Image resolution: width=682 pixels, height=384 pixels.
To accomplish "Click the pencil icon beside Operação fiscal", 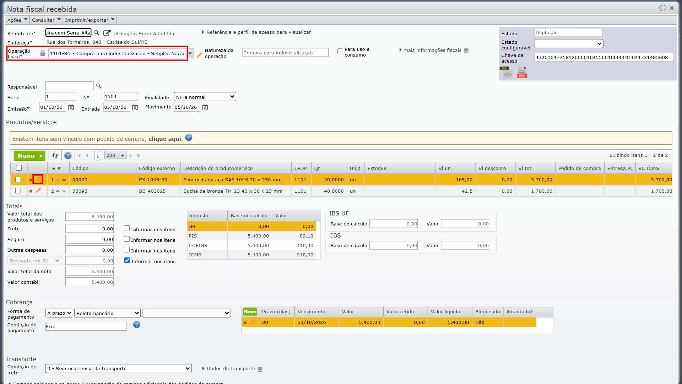I will pyautogui.click(x=199, y=55).
